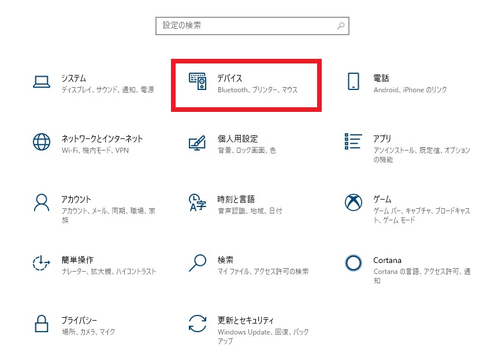Select the デバイス category title
This screenshot has height=357, width=491.
click(229, 78)
